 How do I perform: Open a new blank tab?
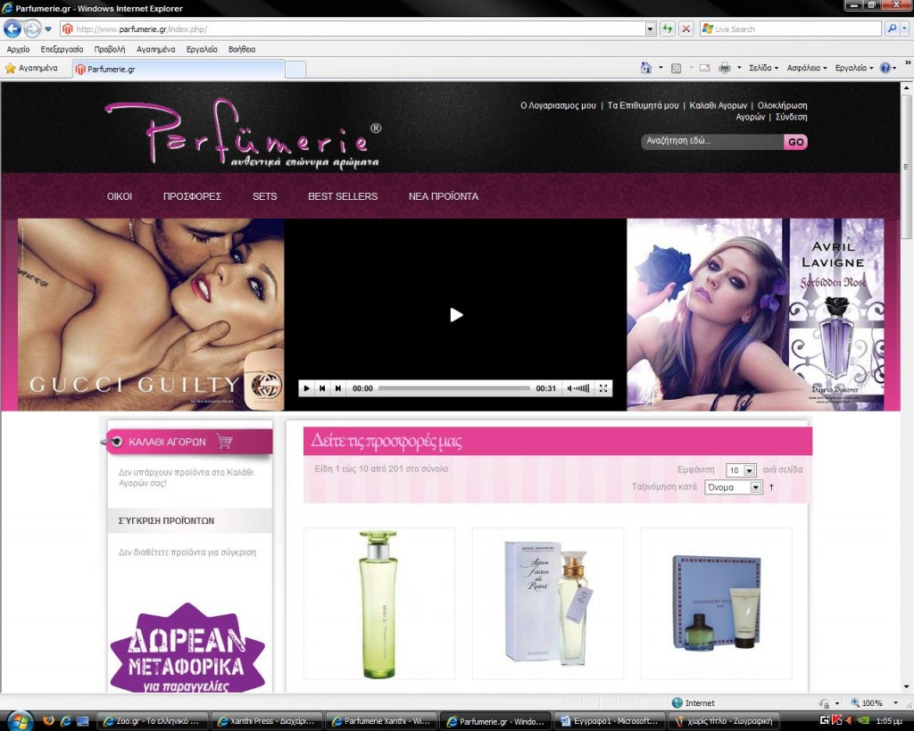tap(295, 70)
